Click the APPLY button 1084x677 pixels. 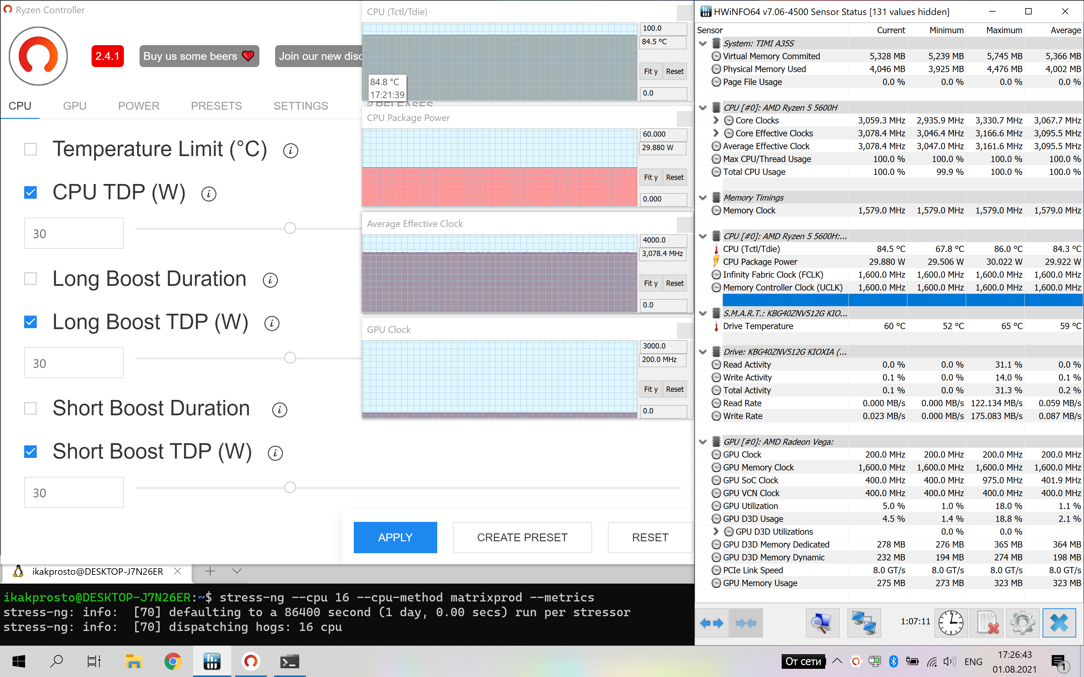pyautogui.click(x=395, y=537)
